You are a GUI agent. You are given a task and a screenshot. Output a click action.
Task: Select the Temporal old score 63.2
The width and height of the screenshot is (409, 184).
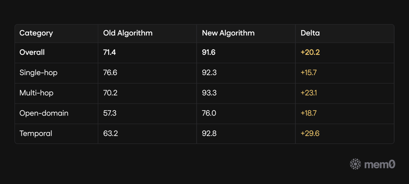point(111,133)
